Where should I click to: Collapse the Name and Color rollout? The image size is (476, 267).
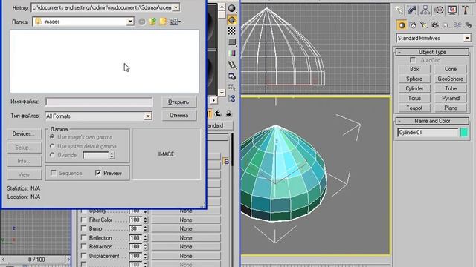432,121
